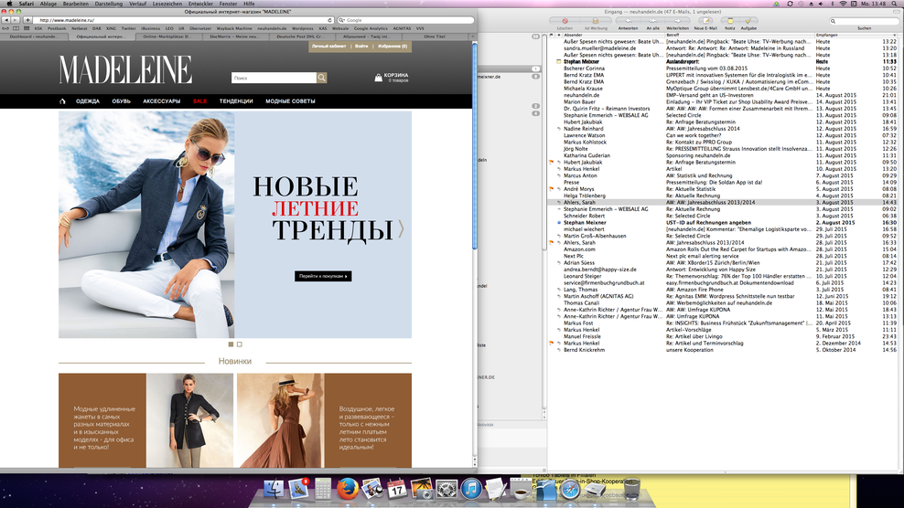Open the ТЕНДЕНЦИИ navigation item
The height and width of the screenshot is (508, 904).
[x=236, y=101]
